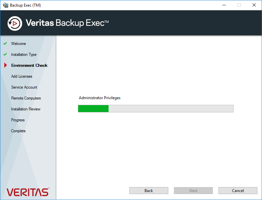Click the red arrow beside Environment Check
Screen dimensions: 262x200
coord(6,65)
